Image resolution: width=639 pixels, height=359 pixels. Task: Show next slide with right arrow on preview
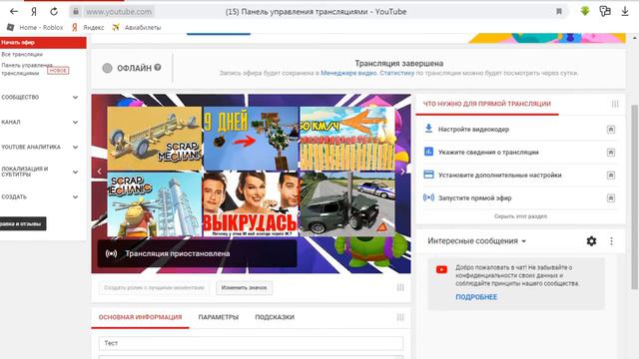[402, 172]
